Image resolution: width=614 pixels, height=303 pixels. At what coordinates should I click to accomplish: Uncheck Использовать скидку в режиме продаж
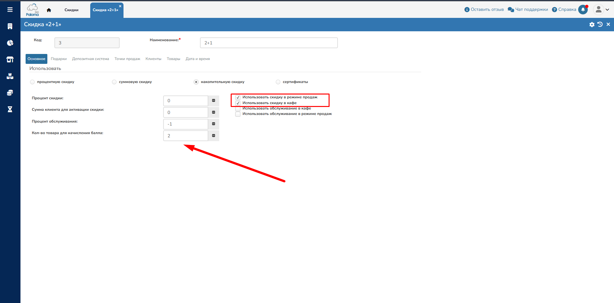(x=238, y=97)
